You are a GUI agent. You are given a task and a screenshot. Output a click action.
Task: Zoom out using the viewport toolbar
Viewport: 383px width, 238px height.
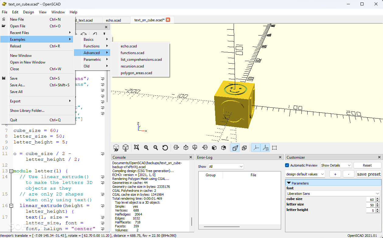pos(156,148)
